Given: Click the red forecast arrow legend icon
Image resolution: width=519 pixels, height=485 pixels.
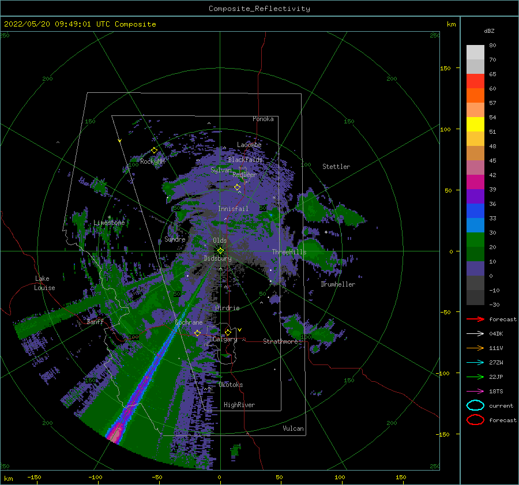Looking at the screenshot, I should pyautogui.click(x=475, y=319).
